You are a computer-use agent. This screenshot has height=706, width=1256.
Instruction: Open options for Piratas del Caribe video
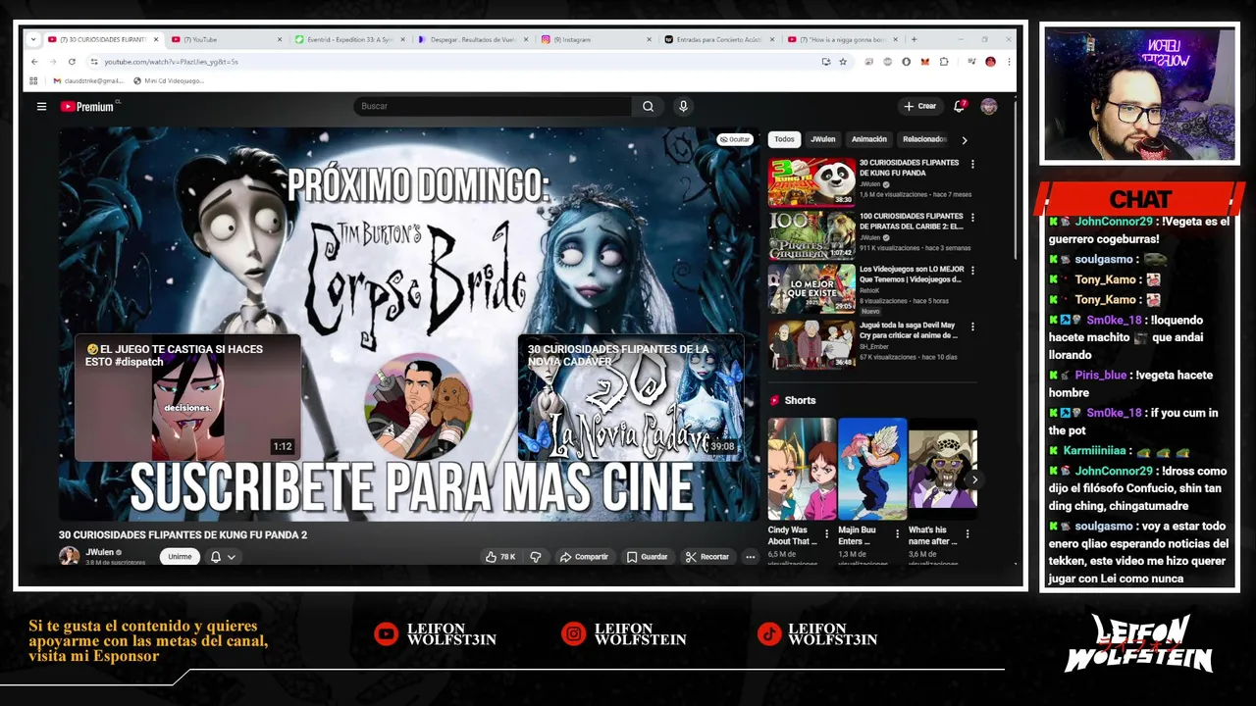point(972,217)
